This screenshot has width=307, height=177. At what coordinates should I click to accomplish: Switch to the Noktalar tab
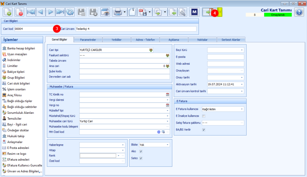click(202, 39)
